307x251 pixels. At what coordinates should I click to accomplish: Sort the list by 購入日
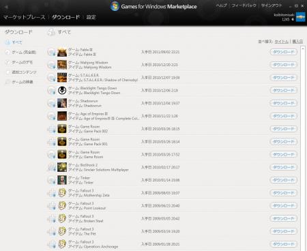pos(297,42)
